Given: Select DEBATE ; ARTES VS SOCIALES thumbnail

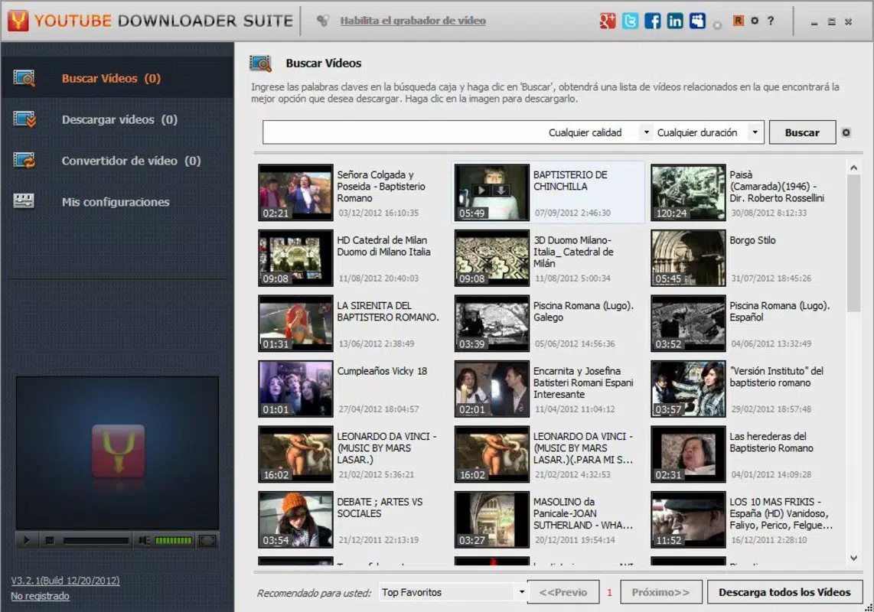Looking at the screenshot, I should [295, 519].
